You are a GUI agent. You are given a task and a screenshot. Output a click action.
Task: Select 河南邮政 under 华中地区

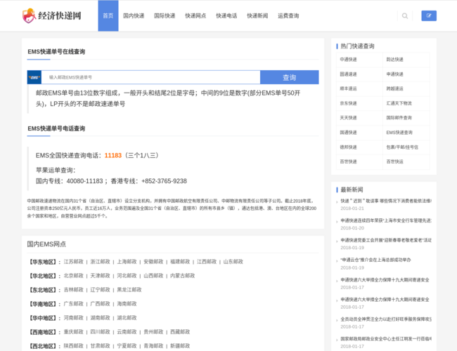pyautogui.click(x=73, y=317)
